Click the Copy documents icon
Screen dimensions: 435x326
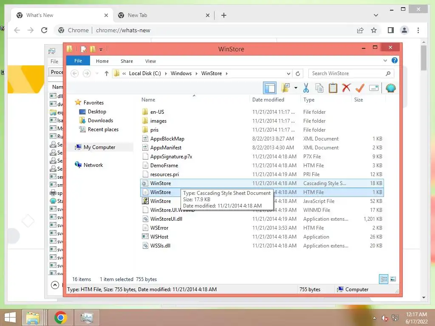pos(319,88)
